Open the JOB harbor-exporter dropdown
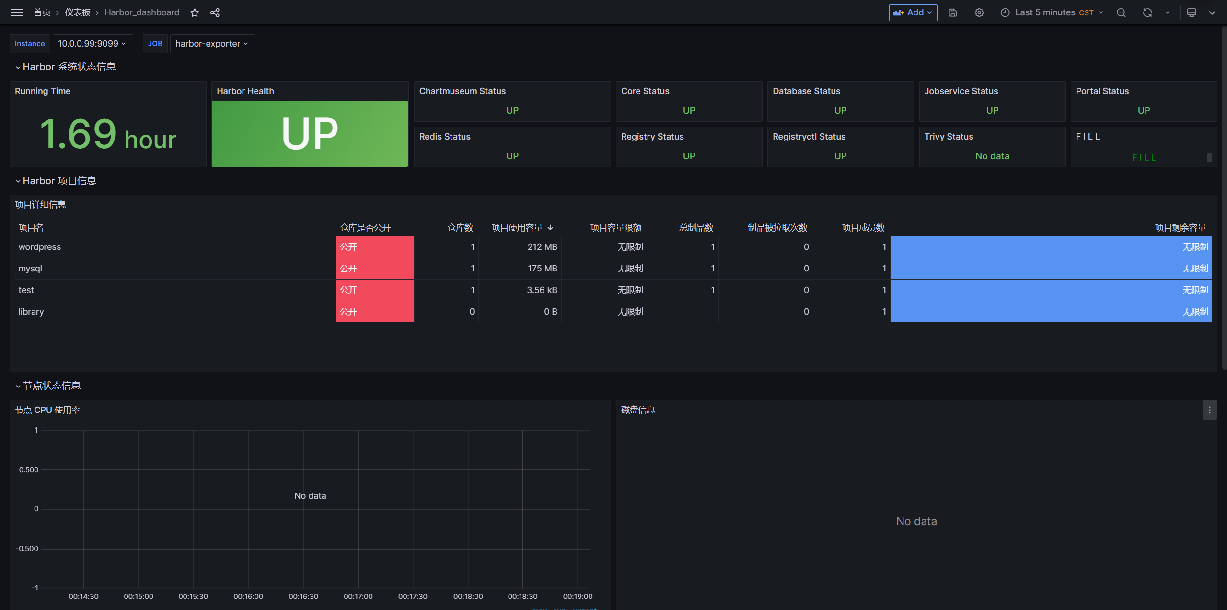This screenshot has width=1227, height=610. (212, 44)
